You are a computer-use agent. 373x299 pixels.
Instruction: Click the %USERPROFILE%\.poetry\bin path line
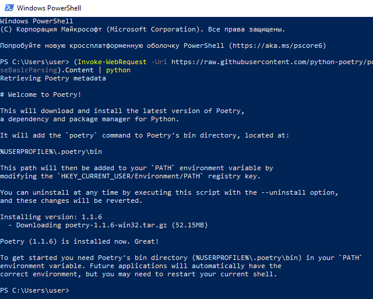click(51, 152)
